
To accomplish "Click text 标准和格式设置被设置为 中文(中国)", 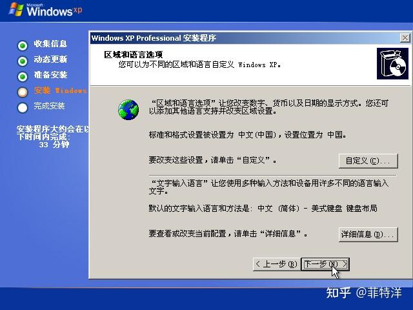I will click(212, 135).
